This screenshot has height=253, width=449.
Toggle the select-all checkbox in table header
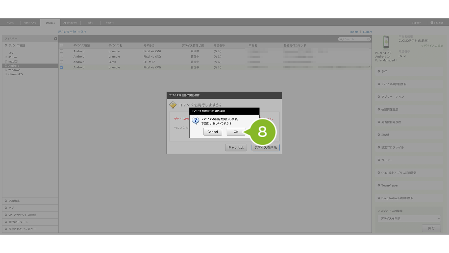click(x=61, y=46)
